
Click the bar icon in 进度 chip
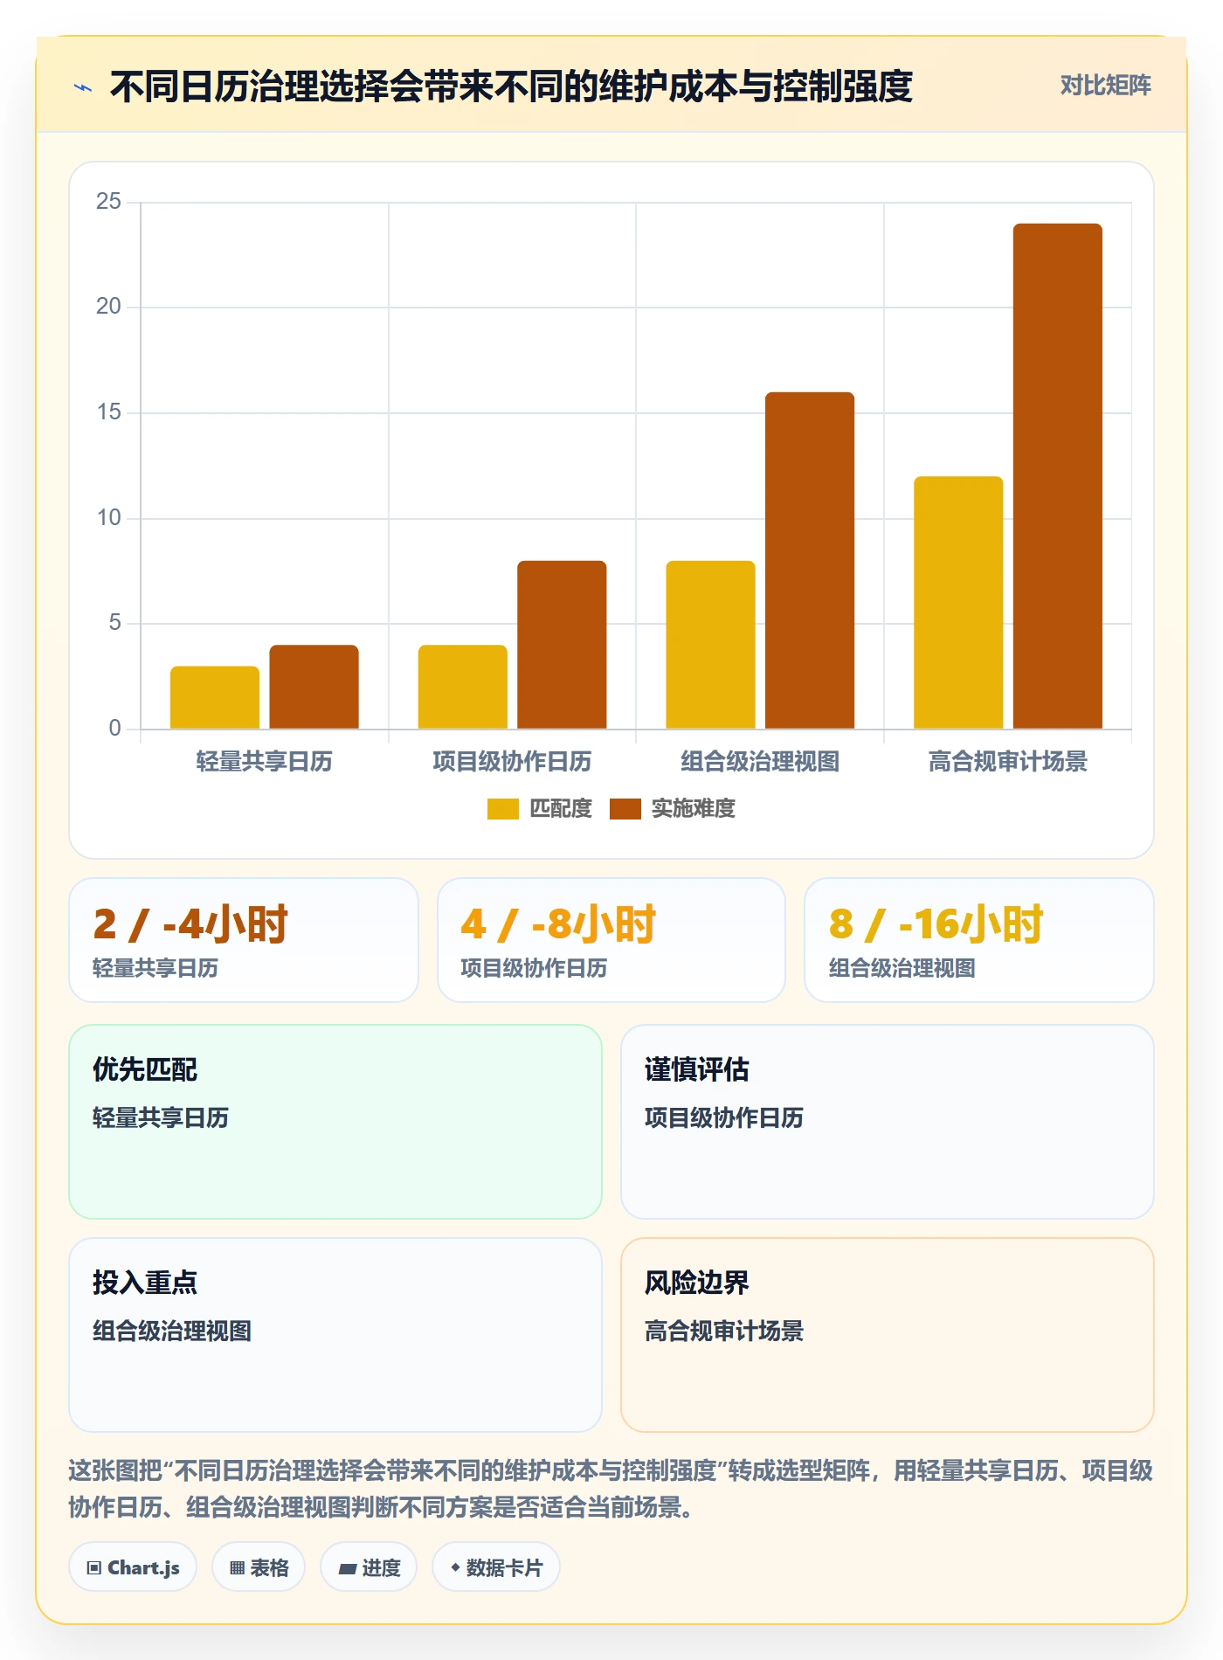tap(348, 1569)
